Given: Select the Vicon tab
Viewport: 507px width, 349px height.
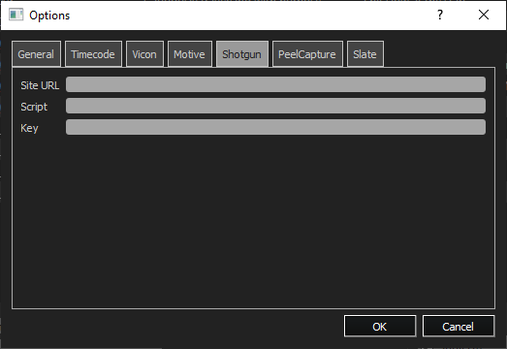Looking at the screenshot, I should click(x=144, y=54).
